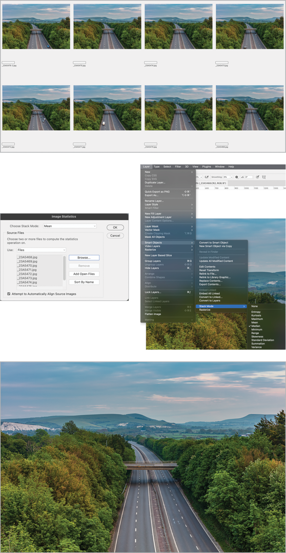Screen dimensions: 286x553
Task: Choose New Smart Object via Copy
Action: click(x=215, y=246)
